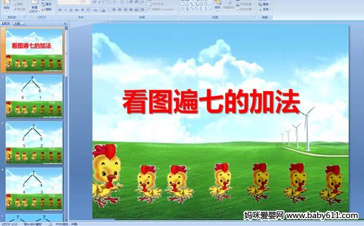The height and width of the screenshot is (226, 364).
Task: Click the Font Color icon
Action: 104,10
